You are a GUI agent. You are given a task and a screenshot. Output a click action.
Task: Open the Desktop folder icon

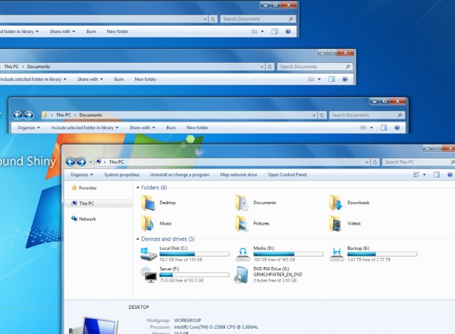tap(148, 202)
